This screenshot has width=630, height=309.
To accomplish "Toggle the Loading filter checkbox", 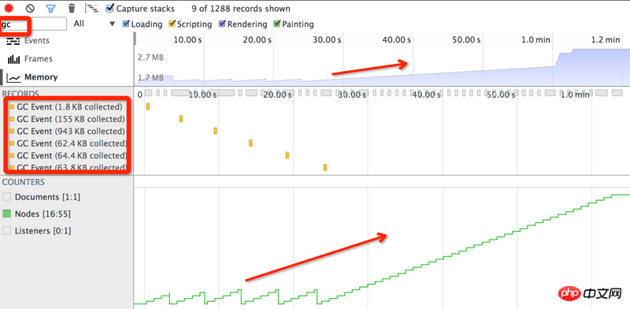I will tap(126, 24).
